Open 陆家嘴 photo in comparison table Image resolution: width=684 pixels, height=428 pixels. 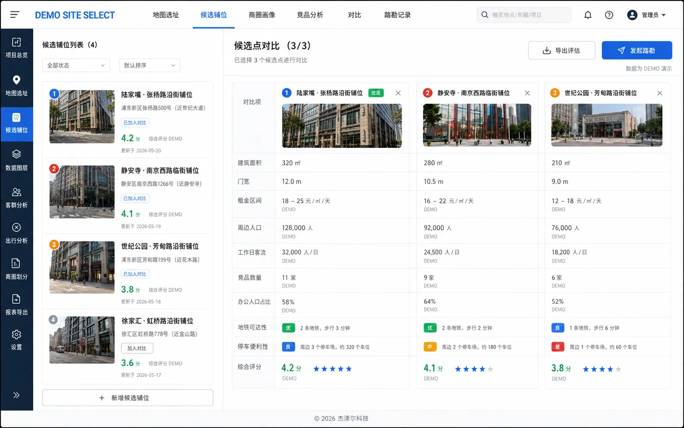pos(342,126)
